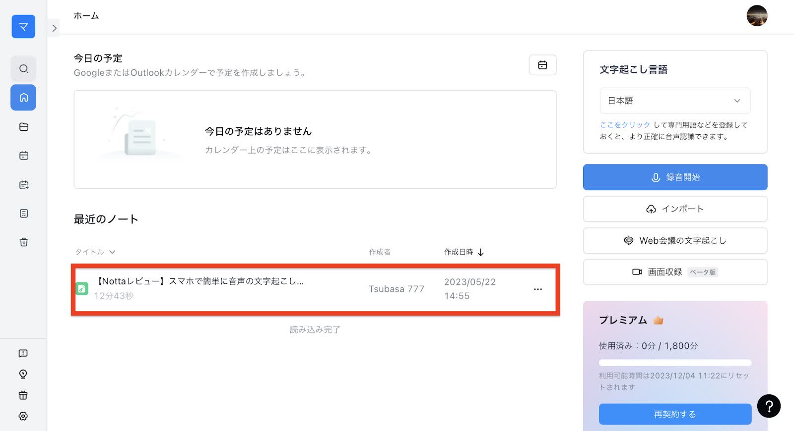This screenshot has width=794, height=431.
Task: Click the green audio file icon
Action: (x=82, y=288)
